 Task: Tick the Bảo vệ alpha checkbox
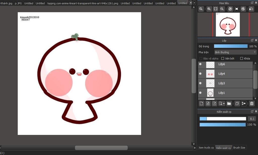coord(201,58)
